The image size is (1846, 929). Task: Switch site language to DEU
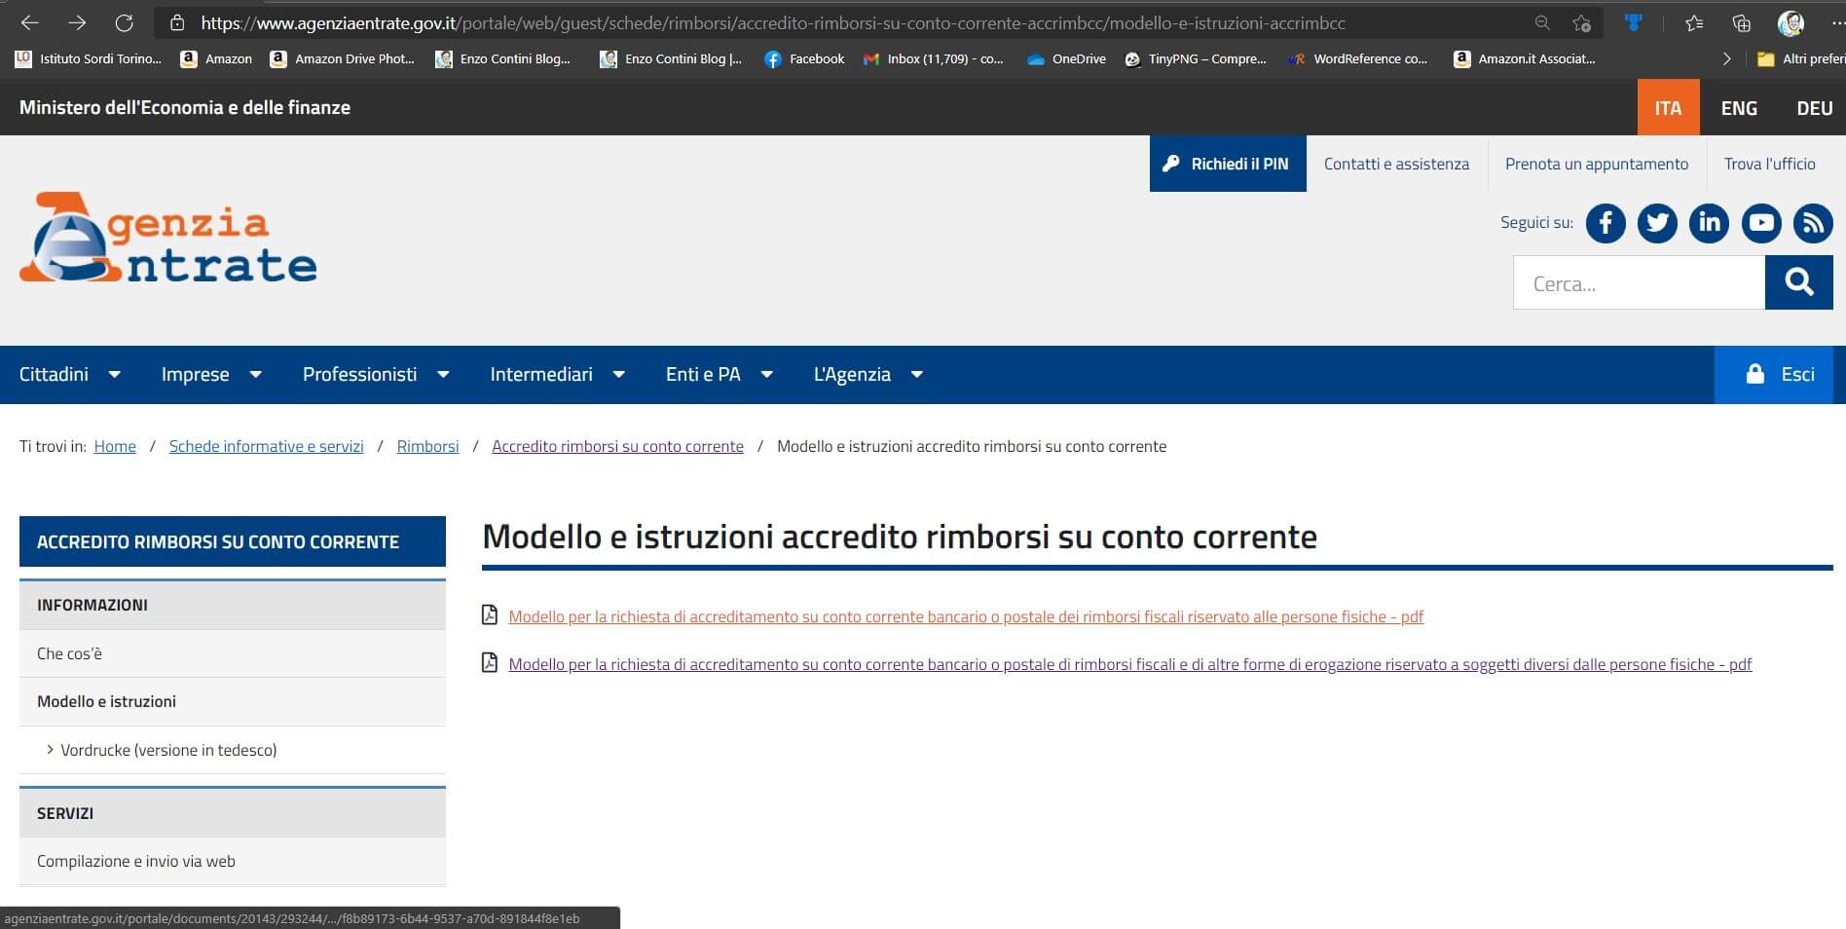pyautogui.click(x=1814, y=108)
